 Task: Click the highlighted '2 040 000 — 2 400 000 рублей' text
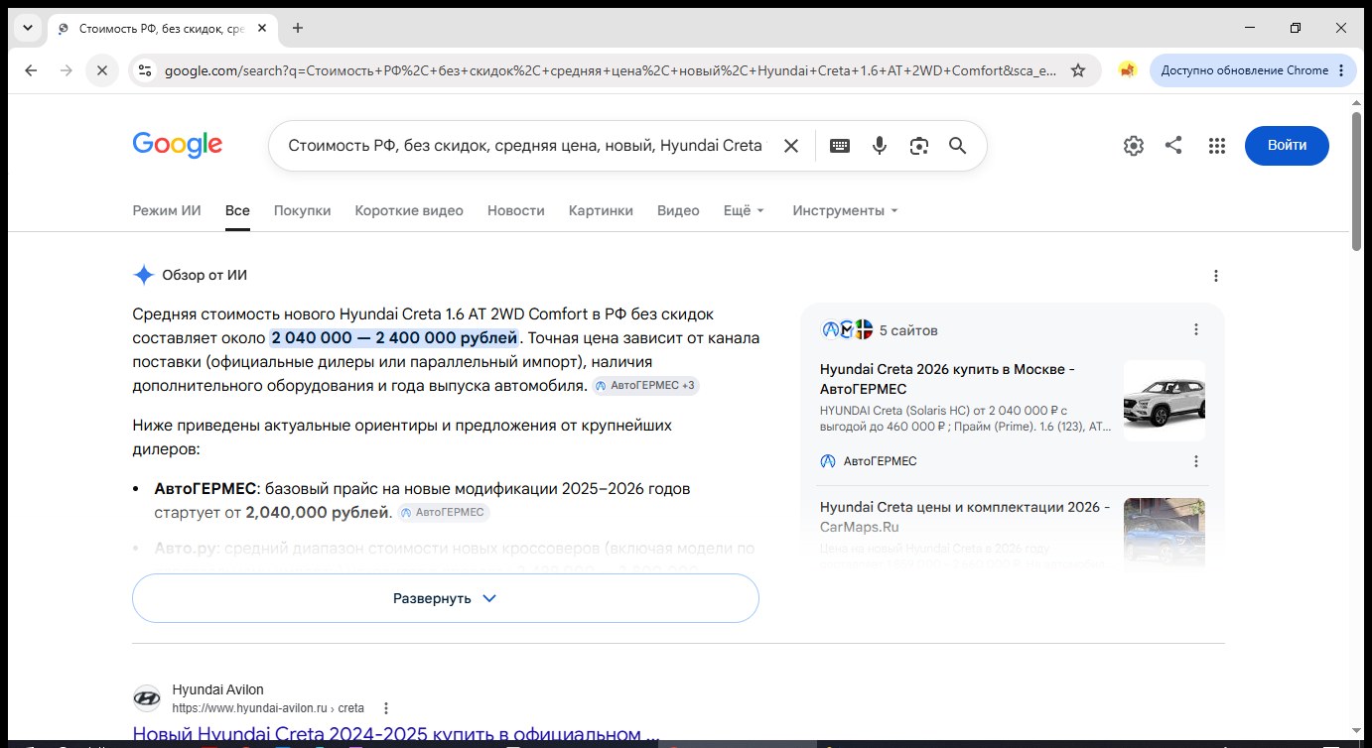coord(394,337)
